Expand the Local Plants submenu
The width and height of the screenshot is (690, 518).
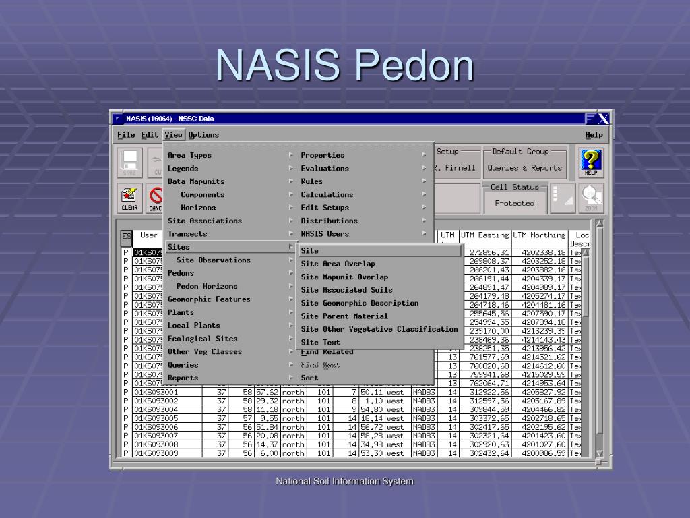[x=230, y=326]
